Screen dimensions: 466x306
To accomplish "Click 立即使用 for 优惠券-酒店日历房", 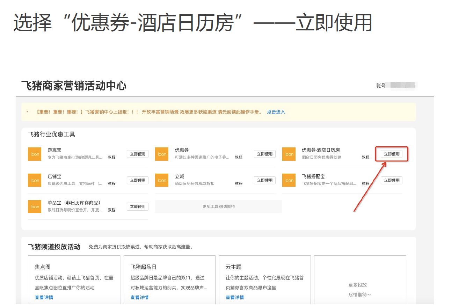I will pos(392,154).
